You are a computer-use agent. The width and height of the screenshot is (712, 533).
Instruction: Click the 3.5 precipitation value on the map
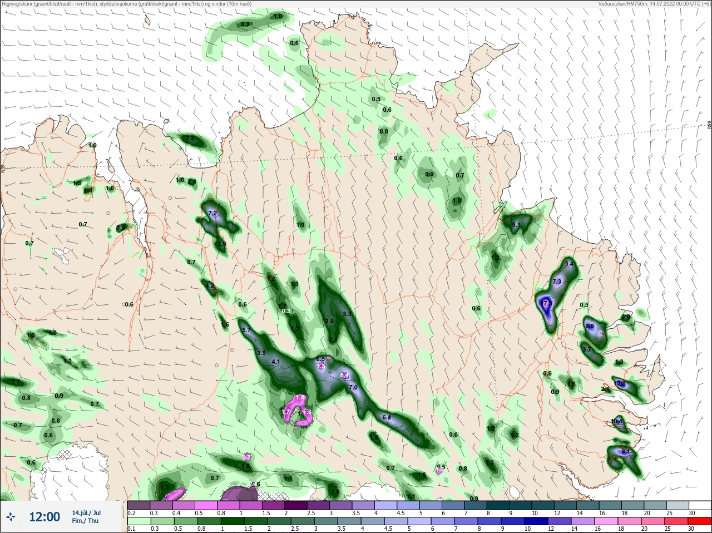tap(347, 314)
